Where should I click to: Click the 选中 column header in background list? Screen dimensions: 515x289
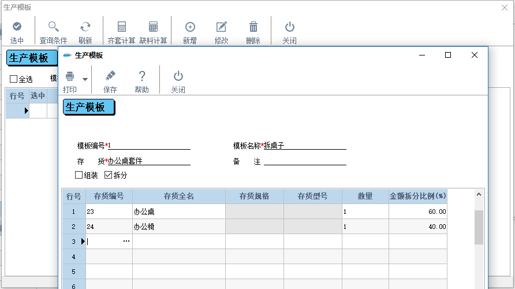tap(38, 96)
